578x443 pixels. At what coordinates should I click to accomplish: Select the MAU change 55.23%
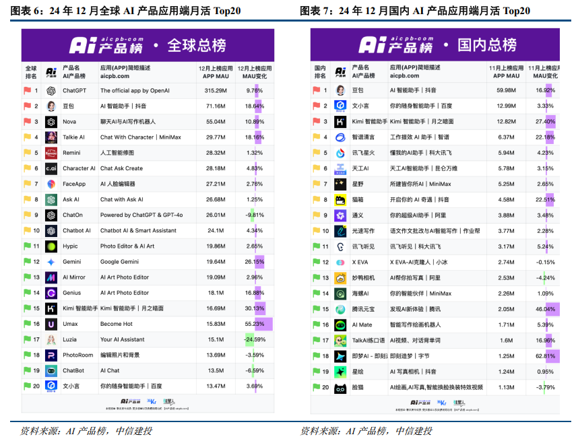click(255, 324)
